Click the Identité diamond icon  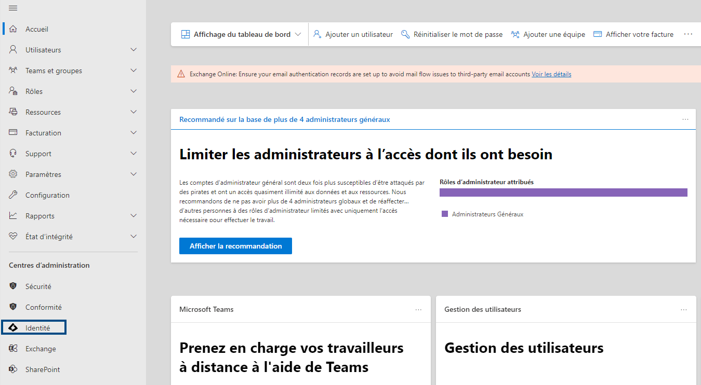point(14,328)
